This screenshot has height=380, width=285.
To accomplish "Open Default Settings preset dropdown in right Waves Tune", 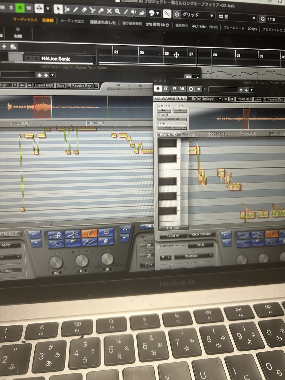I will pos(205,99).
